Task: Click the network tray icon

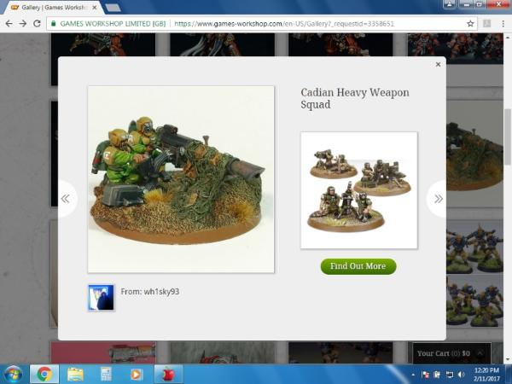Action: click(x=450, y=375)
